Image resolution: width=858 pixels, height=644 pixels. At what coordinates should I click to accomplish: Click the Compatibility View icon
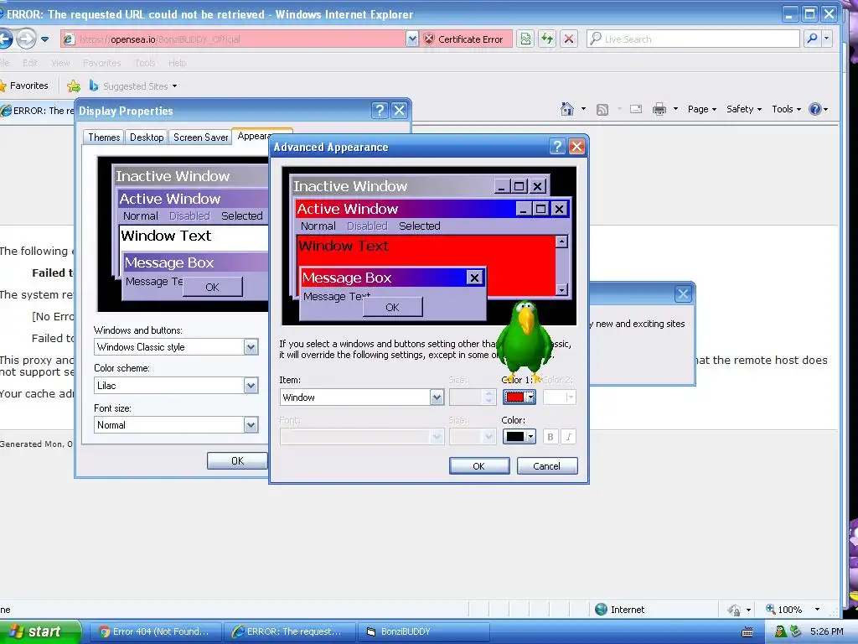tap(525, 39)
